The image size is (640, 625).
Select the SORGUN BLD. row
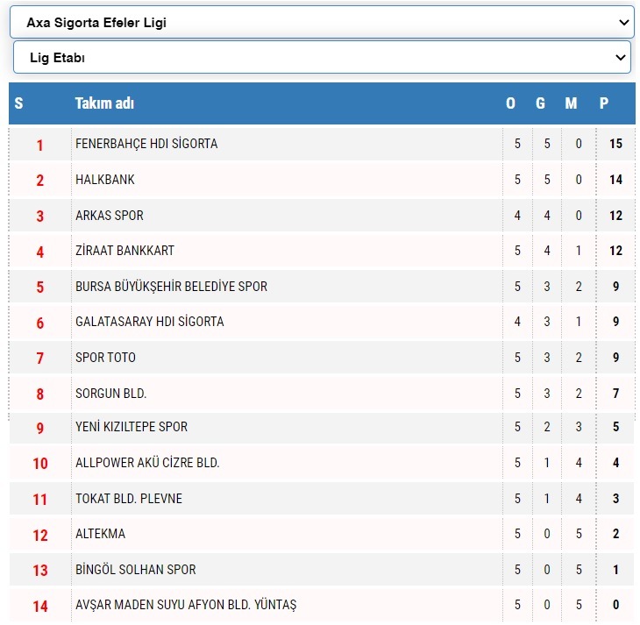(110, 394)
